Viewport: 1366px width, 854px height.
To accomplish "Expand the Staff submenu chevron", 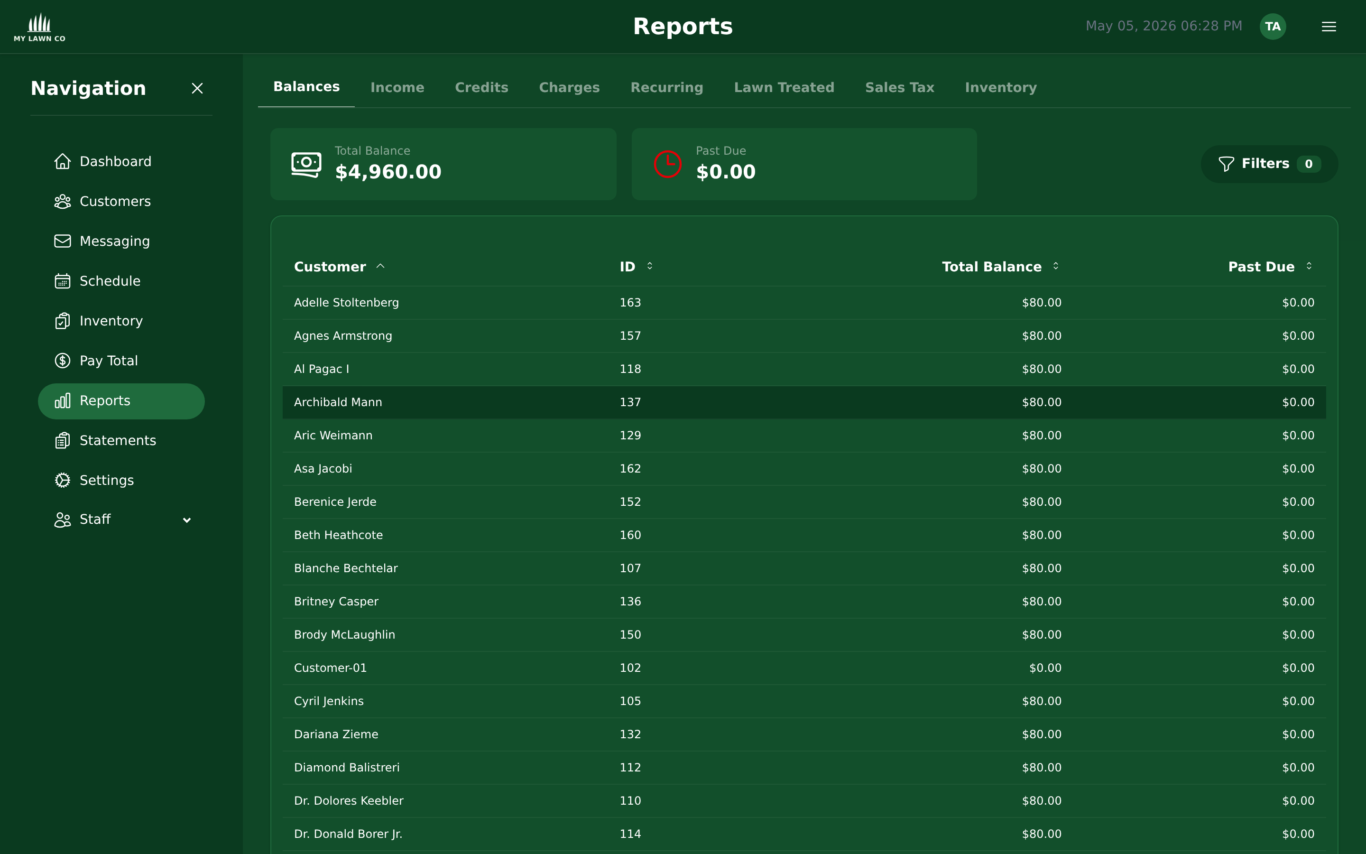I will 187,520.
